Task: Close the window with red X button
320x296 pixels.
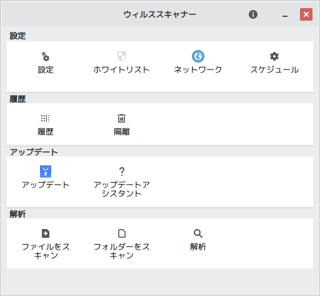Action: 306,14
